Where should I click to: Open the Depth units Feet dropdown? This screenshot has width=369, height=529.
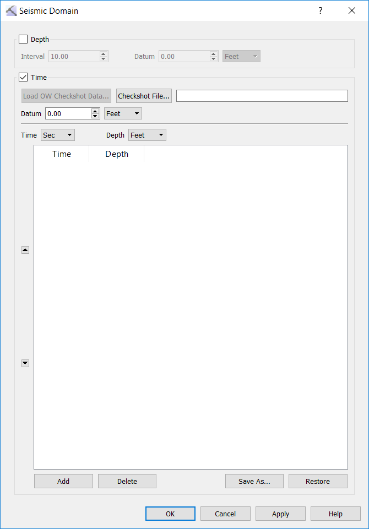[x=146, y=135]
